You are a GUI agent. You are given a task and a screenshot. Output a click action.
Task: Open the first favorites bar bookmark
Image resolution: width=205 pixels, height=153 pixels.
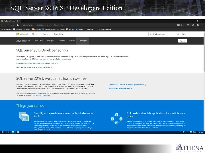(6, 29)
